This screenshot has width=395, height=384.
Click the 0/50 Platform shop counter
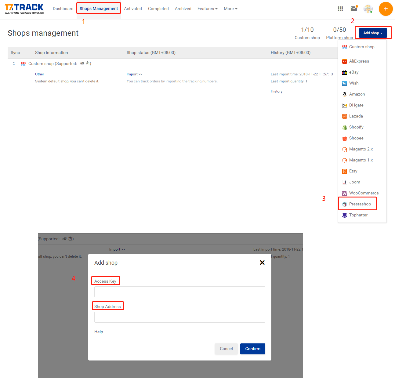(339, 33)
